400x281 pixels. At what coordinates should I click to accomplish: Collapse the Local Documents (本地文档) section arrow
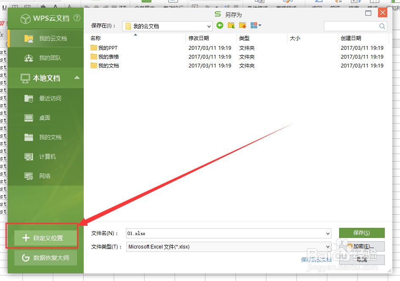pyautogui.click(x=77, y=78)
